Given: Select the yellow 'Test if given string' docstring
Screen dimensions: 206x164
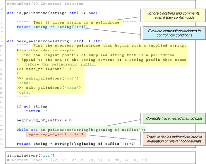Looking at the screenshot, I should [x=76, y=23].
